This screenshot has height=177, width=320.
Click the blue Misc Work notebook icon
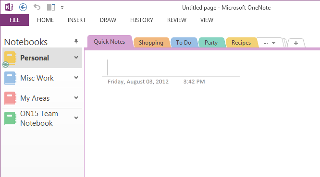(x=10, y=78)
